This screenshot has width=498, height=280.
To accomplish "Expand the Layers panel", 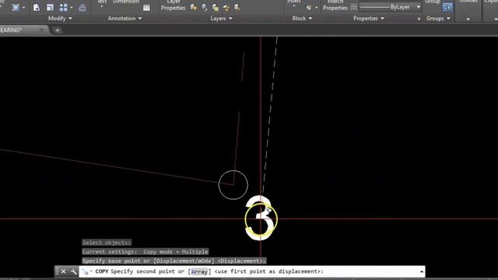I will tap(221, 19).
